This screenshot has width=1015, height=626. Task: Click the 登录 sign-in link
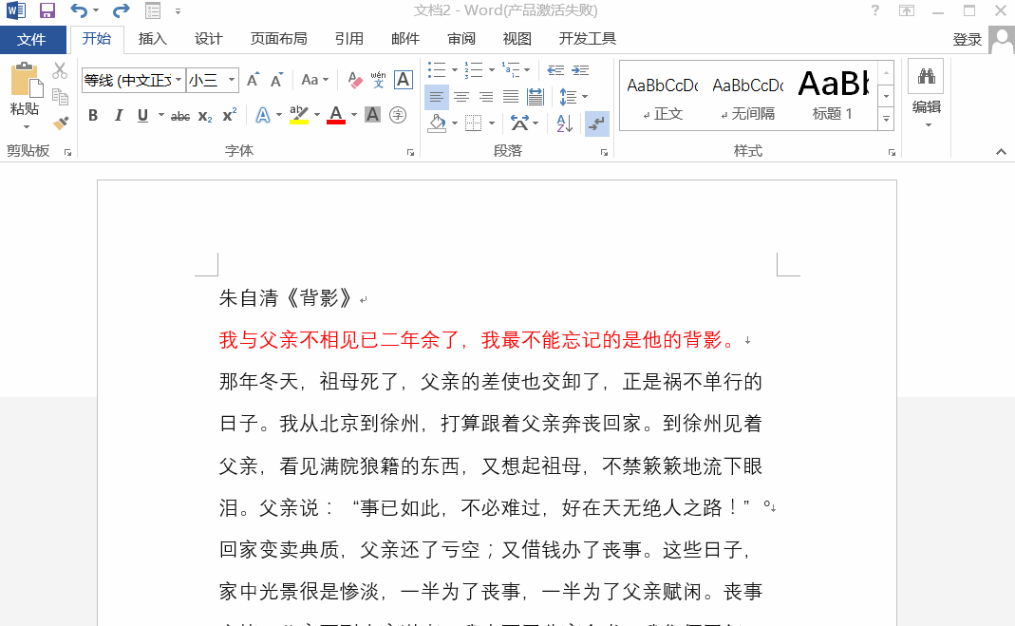(x=968, y=40)
